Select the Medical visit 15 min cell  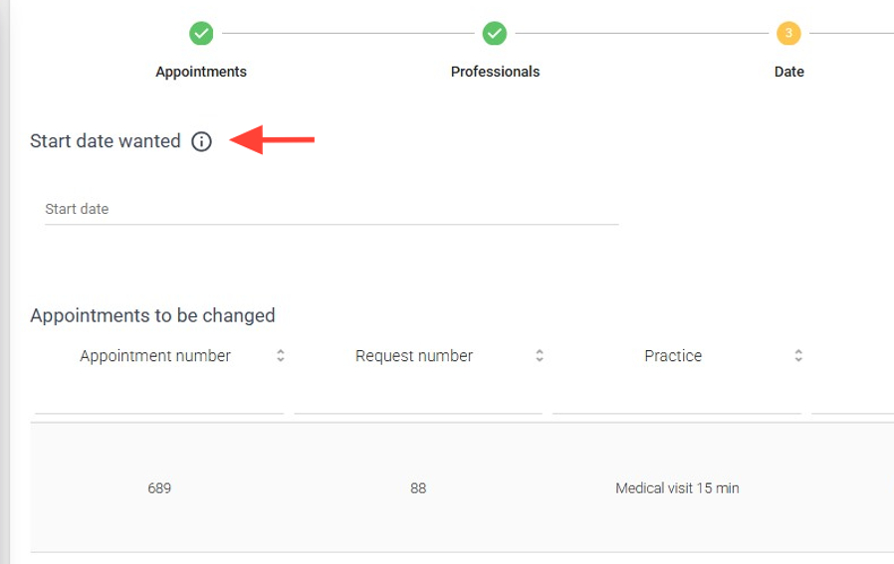click(x=677, y=488)
